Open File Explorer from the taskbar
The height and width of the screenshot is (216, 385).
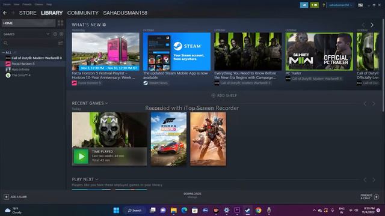pyautogui.click(x=174, y=210)
